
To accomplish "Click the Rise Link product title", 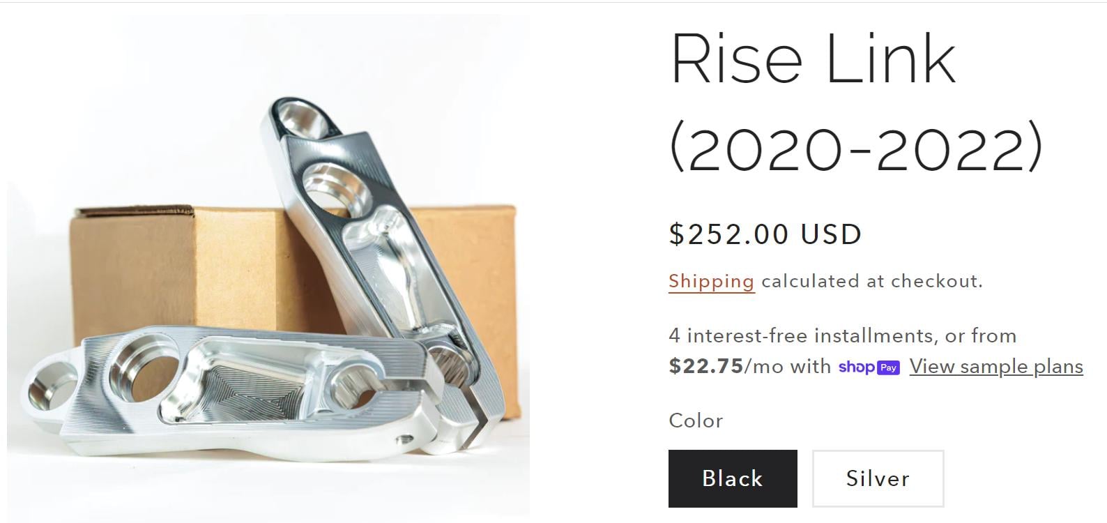I will pos(814,59).
